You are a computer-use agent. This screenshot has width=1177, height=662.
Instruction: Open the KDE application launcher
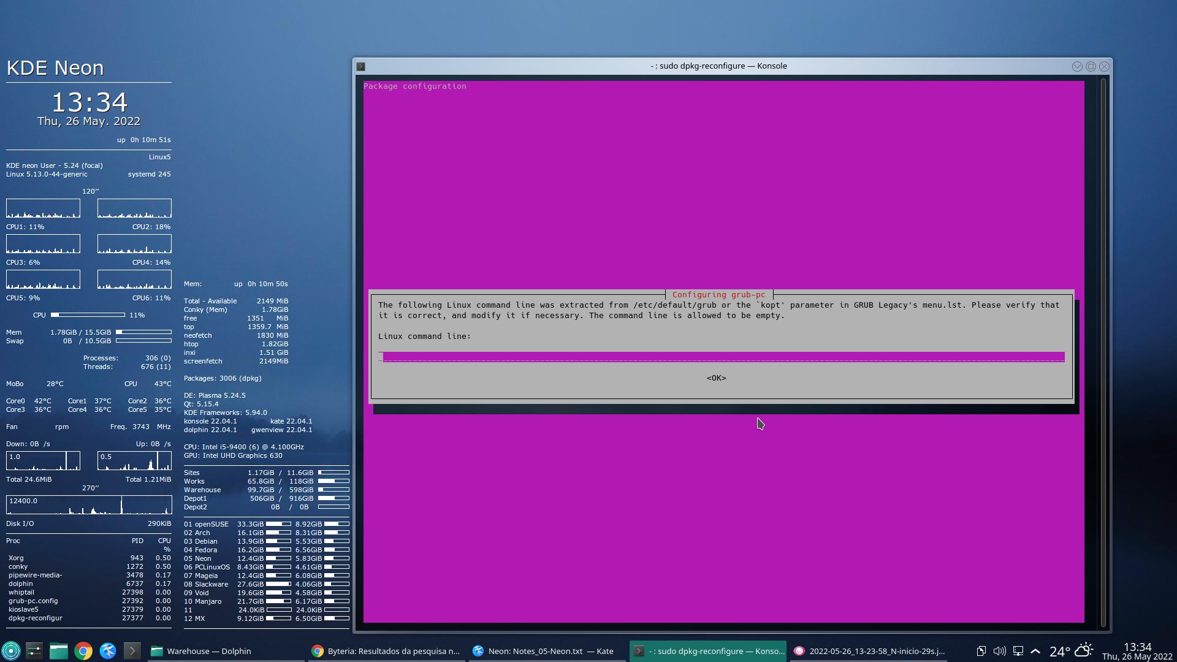pyautogui.click(x=11, y=651)
